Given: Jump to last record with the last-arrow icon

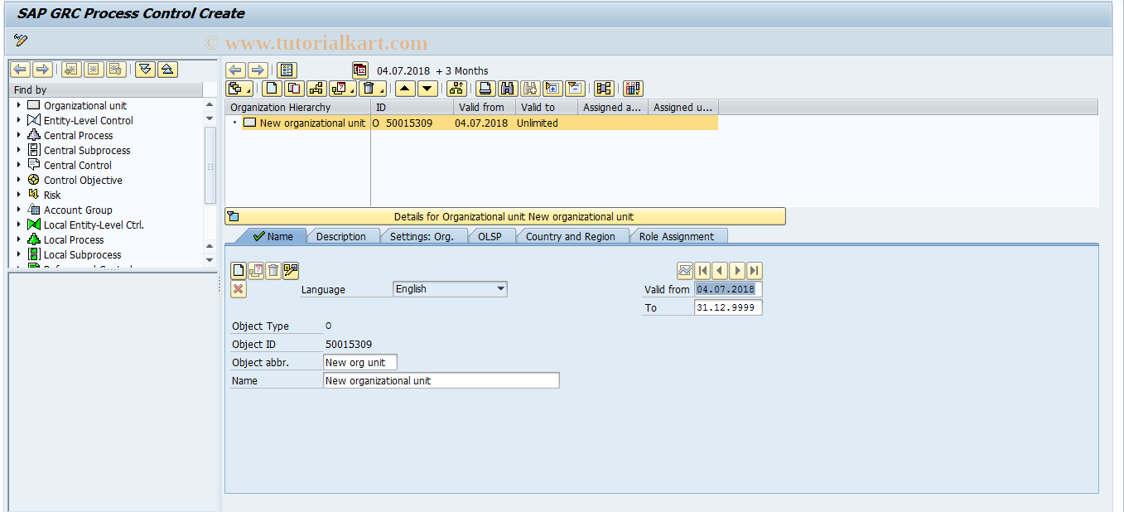Looking at the screenshot, I should click(754, 270).
